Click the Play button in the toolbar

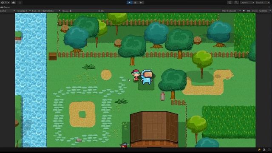pyautogui.click(x=129, y=3)
